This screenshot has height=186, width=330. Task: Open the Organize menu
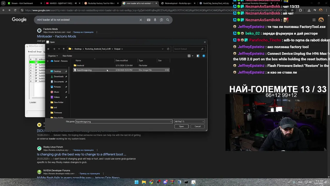pyautogui.click(x=53, y=56)
